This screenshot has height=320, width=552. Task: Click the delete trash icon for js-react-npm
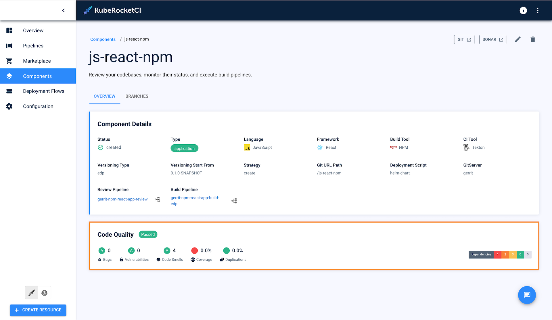pos(532,39)
